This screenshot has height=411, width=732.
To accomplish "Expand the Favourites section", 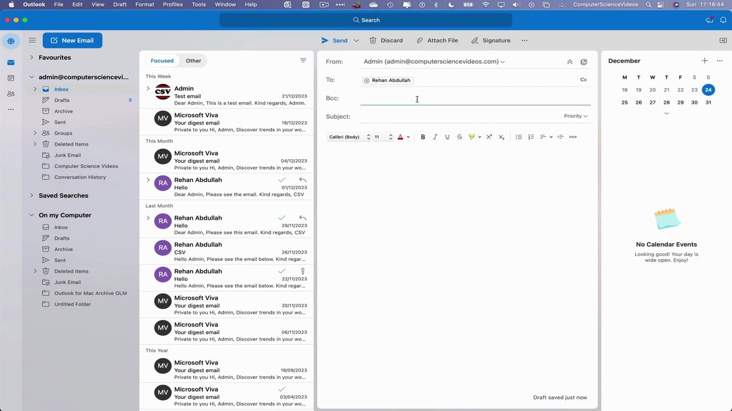I will point(31,58).
